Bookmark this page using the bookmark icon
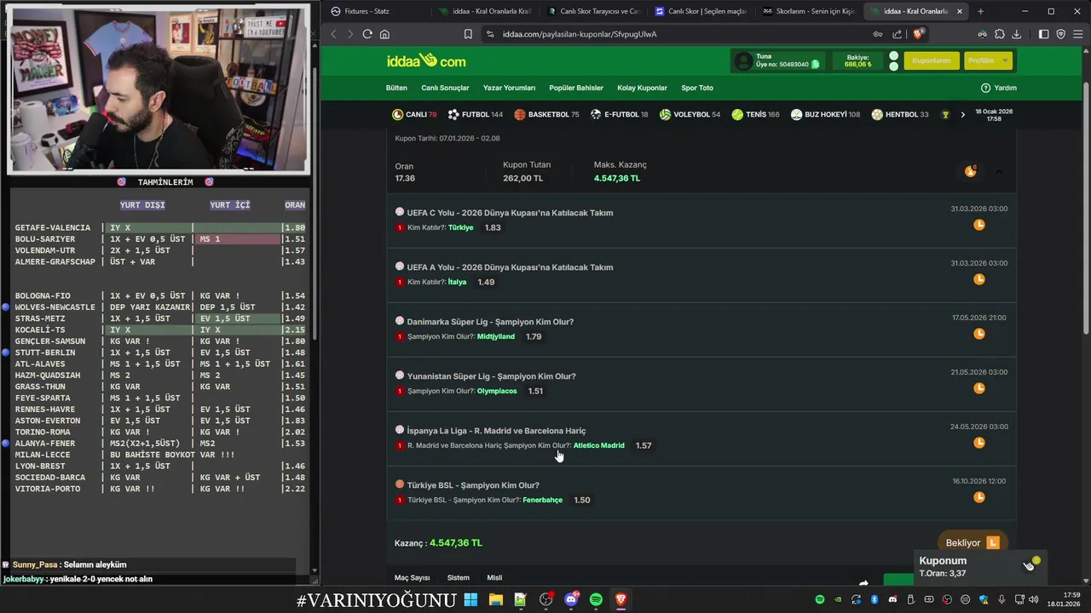This screenshot has height=613, width=1091. pyautogui.click(x=468, y=34)
